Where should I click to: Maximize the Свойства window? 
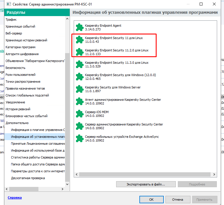pyautogui.click(x=201, y=4)
